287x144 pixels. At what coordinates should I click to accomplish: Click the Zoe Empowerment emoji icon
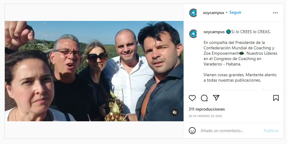tap(242, 53)
